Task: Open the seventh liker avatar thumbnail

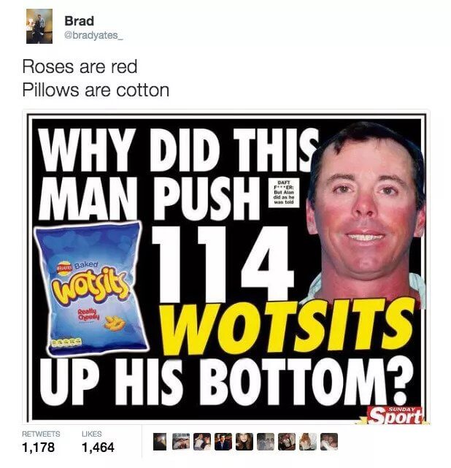Action: click(x=287, y=442)
